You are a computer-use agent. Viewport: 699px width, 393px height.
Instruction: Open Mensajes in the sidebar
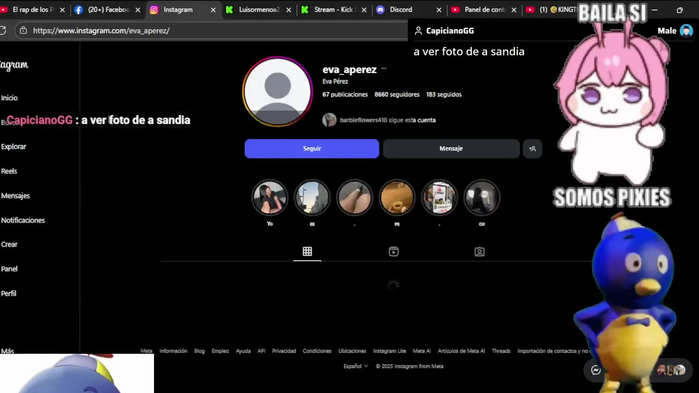tap(15, 195)
